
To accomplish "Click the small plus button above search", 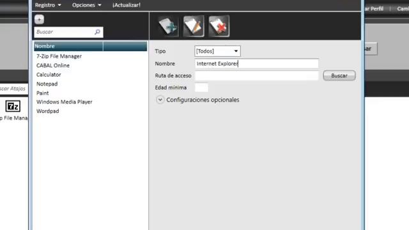I will click(x=39, y=19).
